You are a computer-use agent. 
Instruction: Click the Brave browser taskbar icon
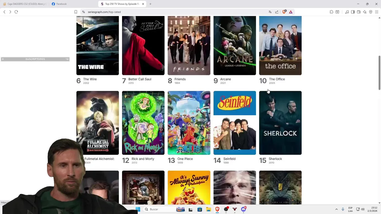217,209
